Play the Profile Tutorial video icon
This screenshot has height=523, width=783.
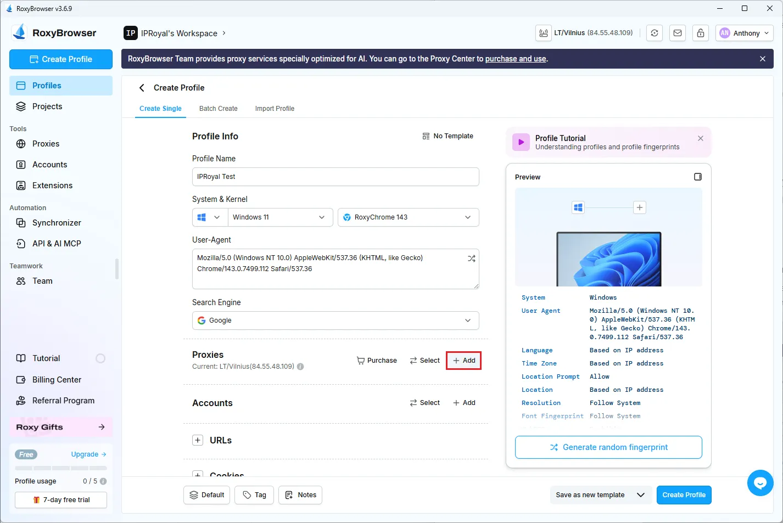(521, 142)
